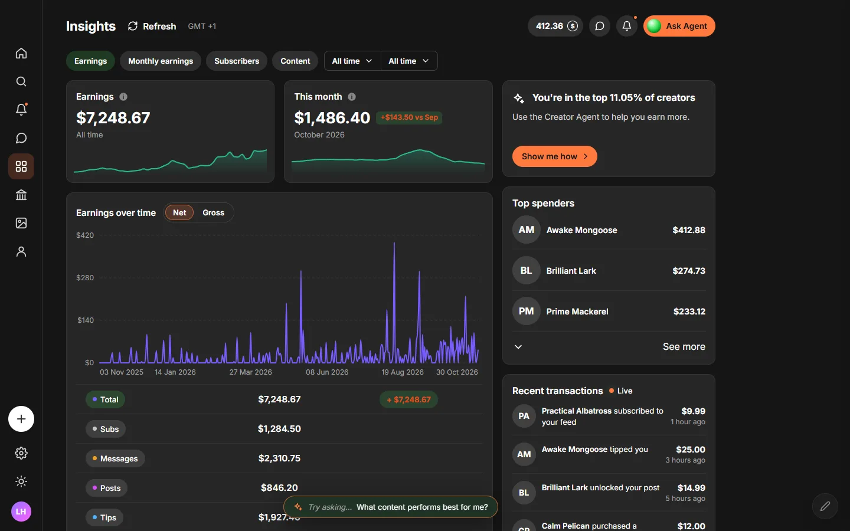This screenshot has height=531, width=850.
Task: Open the top bar notification bell
Action: click(x=627, y=26)
